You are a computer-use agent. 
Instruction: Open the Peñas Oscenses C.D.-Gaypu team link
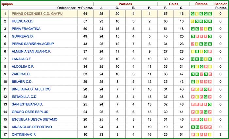click(x=37, y=14)
